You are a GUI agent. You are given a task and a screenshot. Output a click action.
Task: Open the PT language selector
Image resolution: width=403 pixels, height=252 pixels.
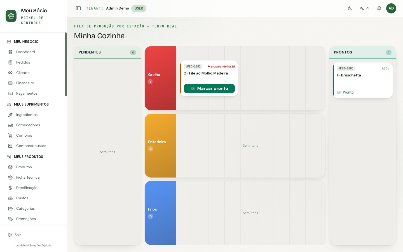coord(365,8)
